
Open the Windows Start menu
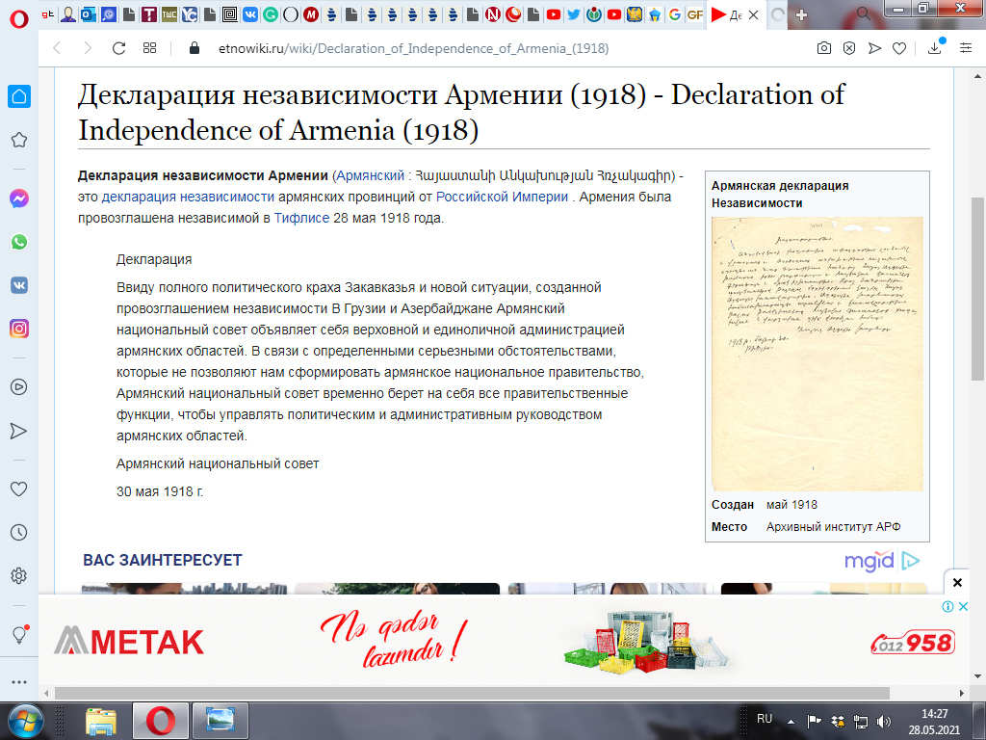click(x=25, y=721)
